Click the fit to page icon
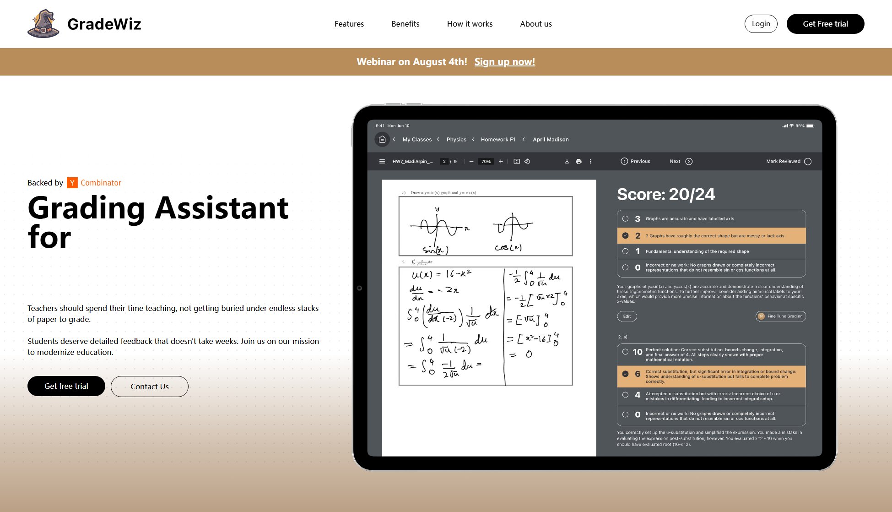This screenshot has width=892, height=512. 517,162
